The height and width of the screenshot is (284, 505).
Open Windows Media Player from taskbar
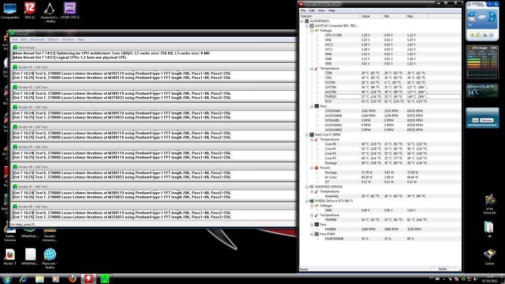(x=56, y=279)
